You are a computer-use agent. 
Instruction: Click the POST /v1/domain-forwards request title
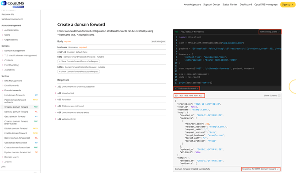point(189,32)
